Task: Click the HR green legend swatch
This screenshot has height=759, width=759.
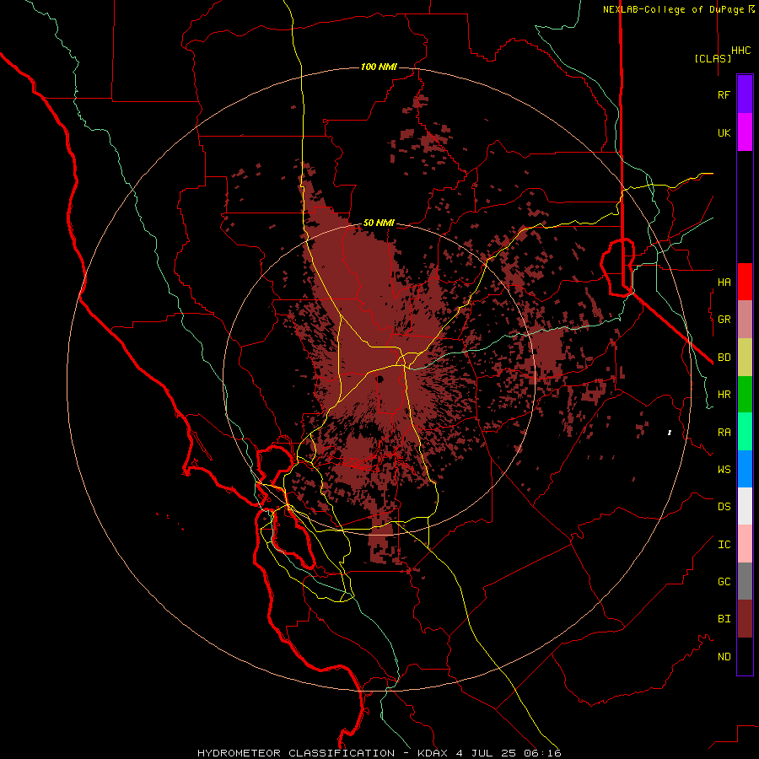Action: (x=745, y=395)
